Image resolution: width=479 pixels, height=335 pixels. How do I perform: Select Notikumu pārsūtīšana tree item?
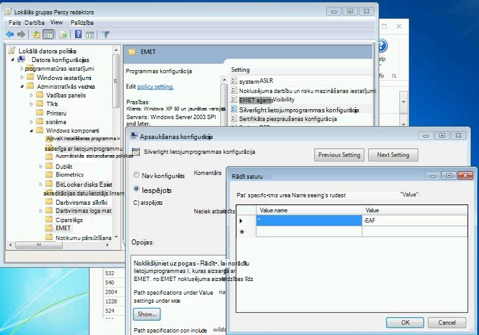[x=83, y=238]
